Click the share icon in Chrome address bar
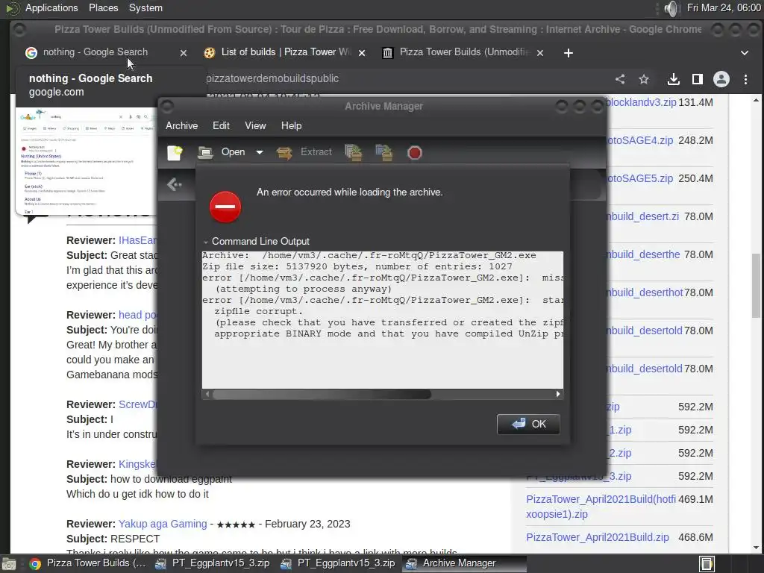Screen dimensions: 764x573 620,79
